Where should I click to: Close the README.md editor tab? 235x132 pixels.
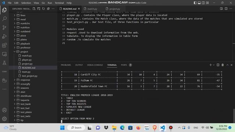coord(79,9)
